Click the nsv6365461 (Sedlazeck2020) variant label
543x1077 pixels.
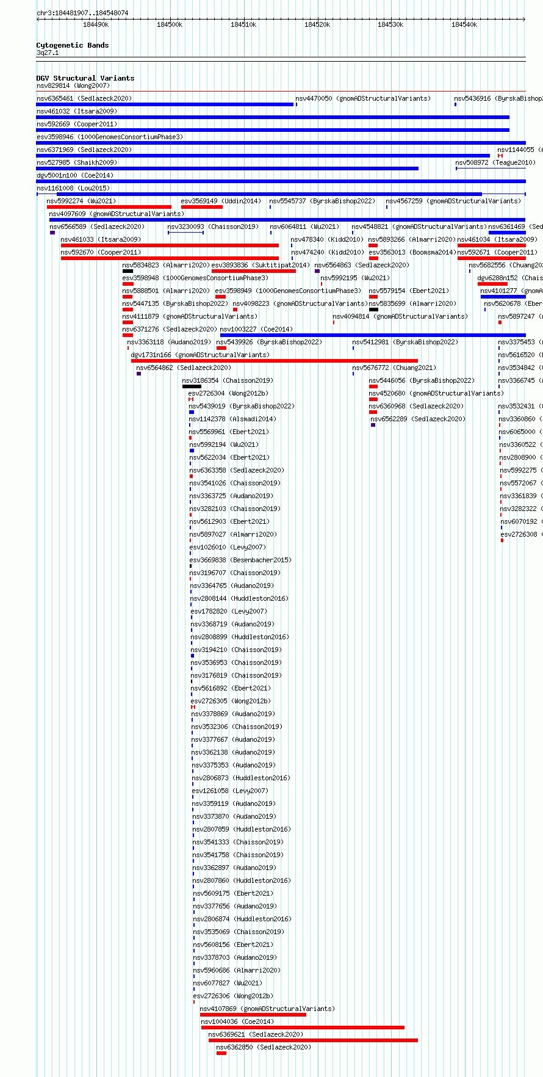pyautogui.click(x=84, y=98)
